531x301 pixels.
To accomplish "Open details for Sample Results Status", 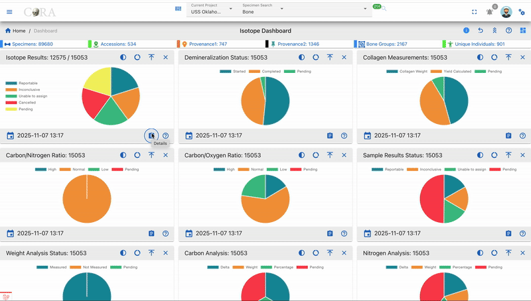I will pos(508,233).
